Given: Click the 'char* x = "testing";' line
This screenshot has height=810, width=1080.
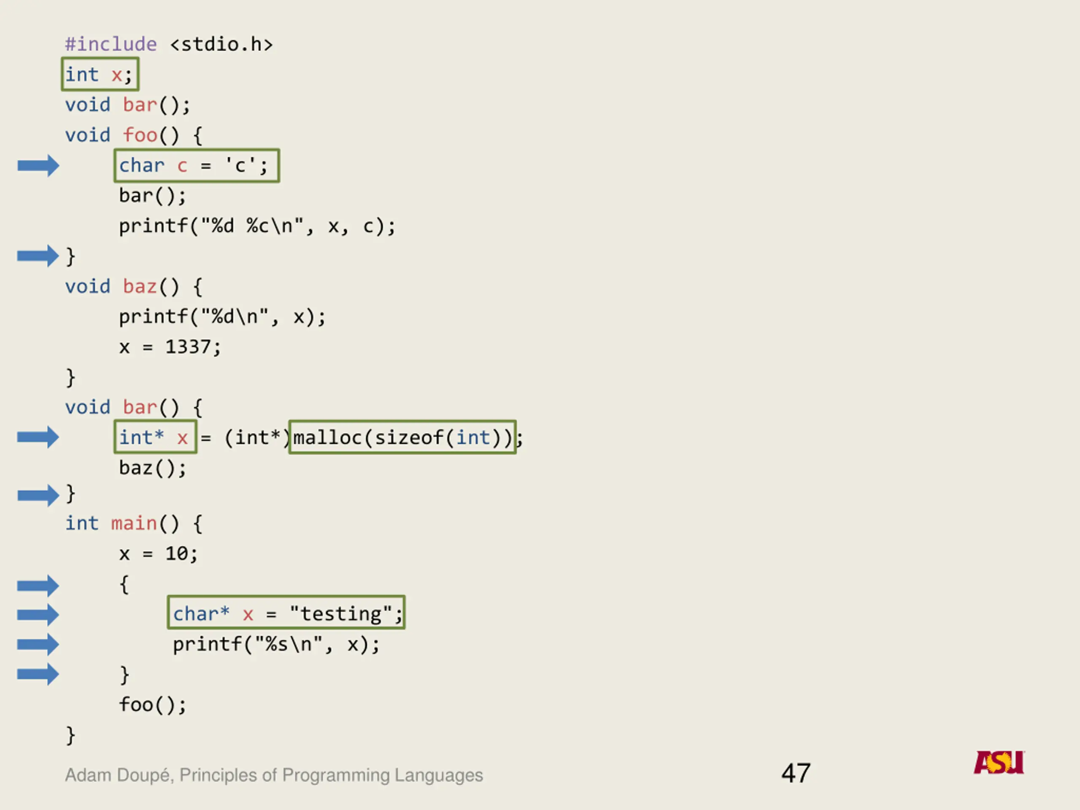Looking at the screenshot, I should pyautogui.click(x=286, y=612).
